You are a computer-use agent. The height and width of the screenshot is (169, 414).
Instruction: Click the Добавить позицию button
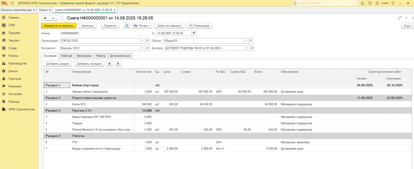[88, 63]
